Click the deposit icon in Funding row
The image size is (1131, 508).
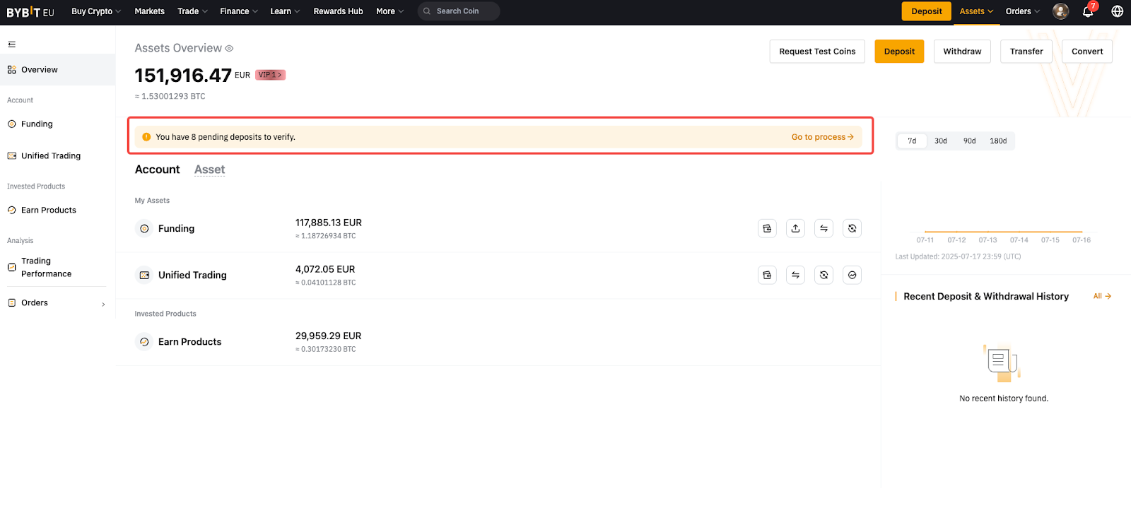[x=767, y=228]
